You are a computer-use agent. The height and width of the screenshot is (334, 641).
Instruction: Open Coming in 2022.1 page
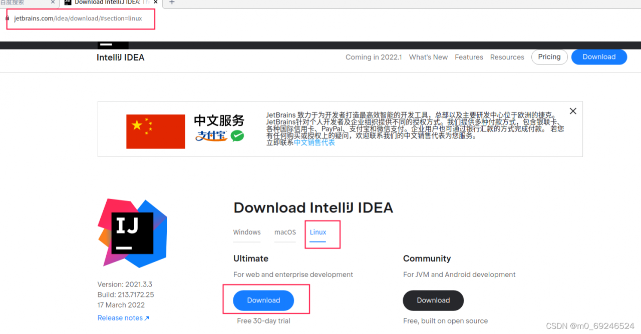(374, 57)
